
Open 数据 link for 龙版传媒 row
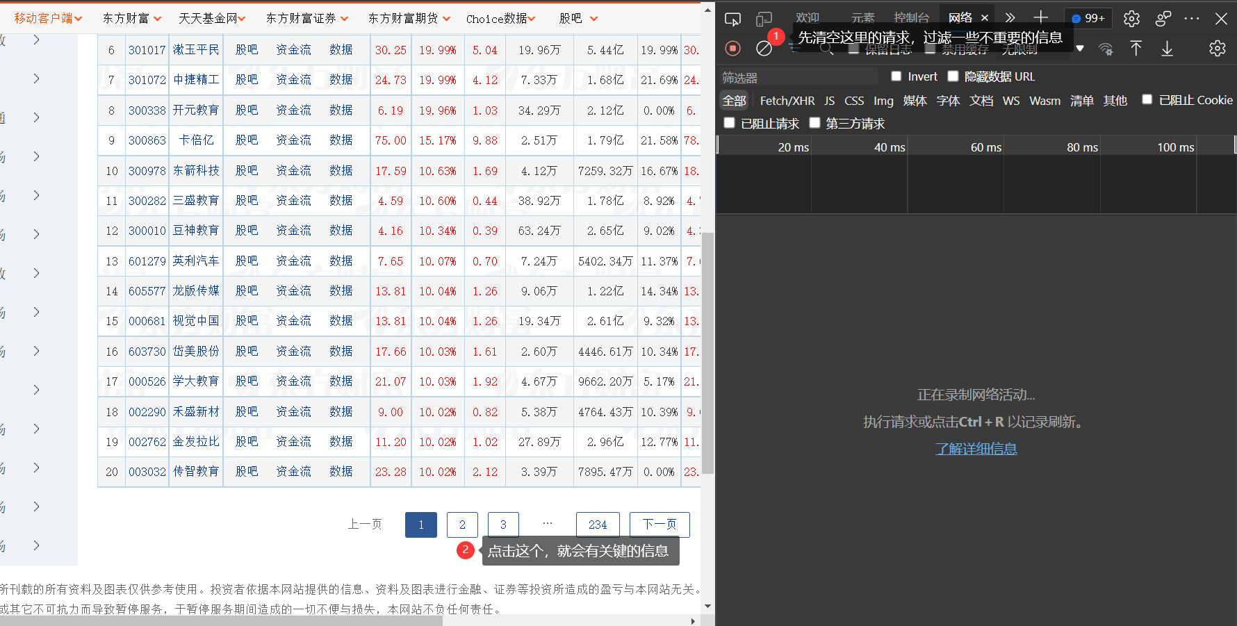[341, 290]
